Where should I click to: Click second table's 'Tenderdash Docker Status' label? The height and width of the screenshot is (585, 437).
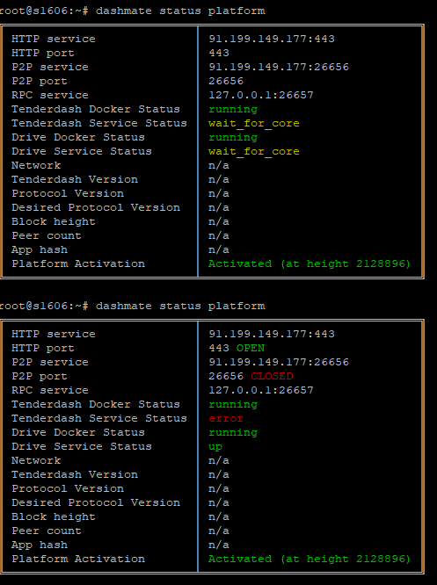(x=96, y=404)
